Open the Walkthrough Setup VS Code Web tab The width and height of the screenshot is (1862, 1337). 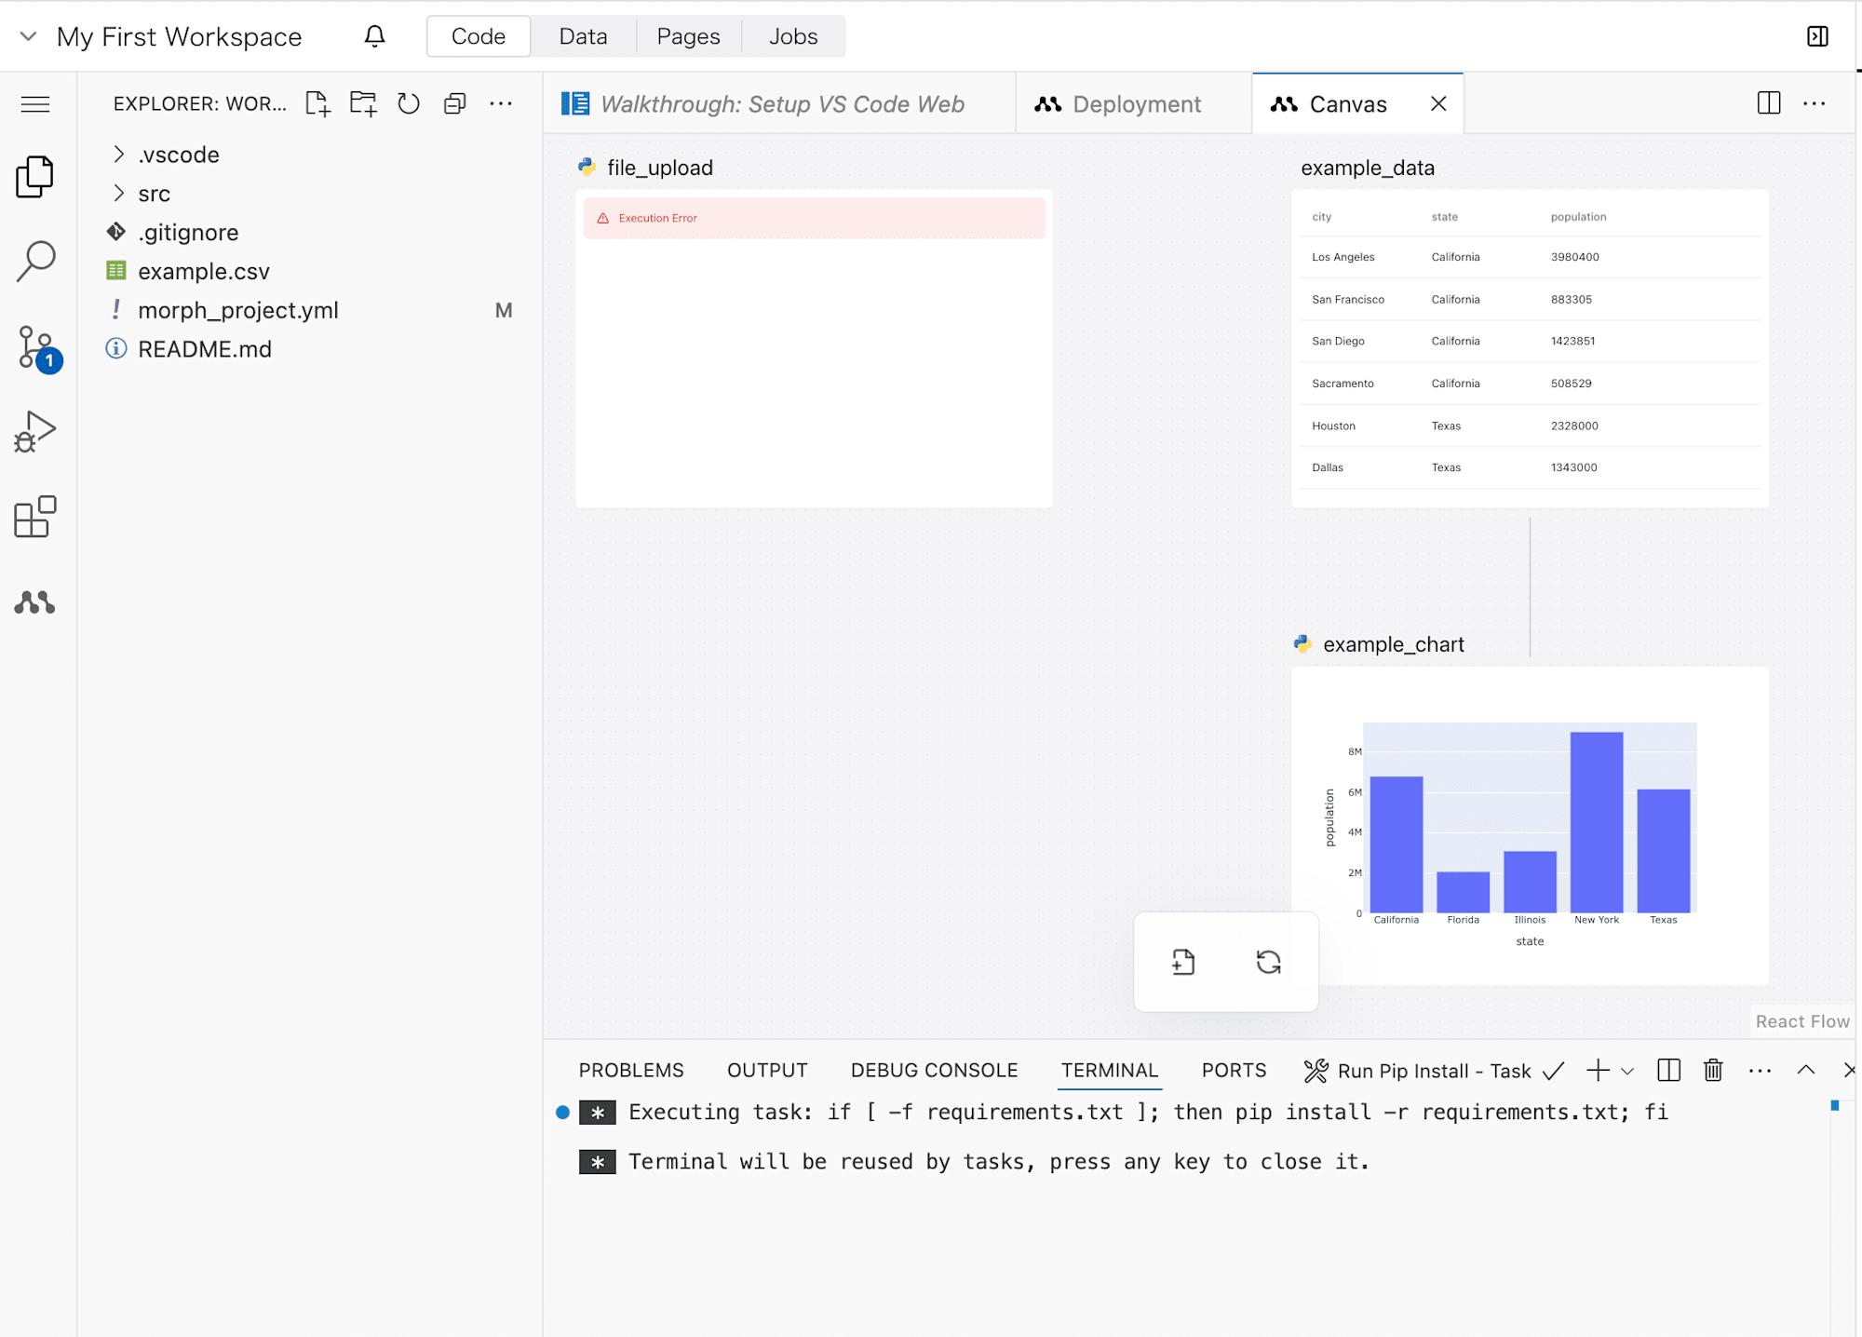pos(780,103)
